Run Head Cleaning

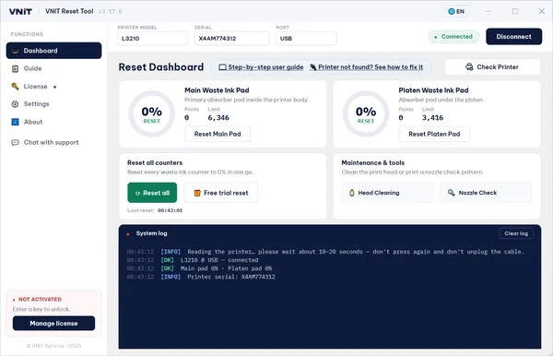(x=388, y=193)
